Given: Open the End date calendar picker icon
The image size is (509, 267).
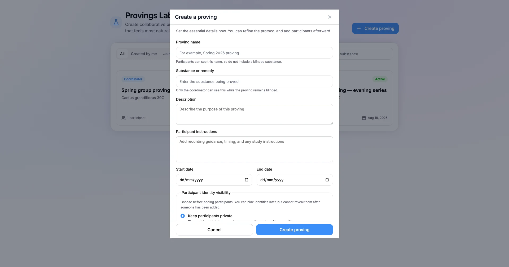Looking at the screenshot, I should click(x=327, y=180).
